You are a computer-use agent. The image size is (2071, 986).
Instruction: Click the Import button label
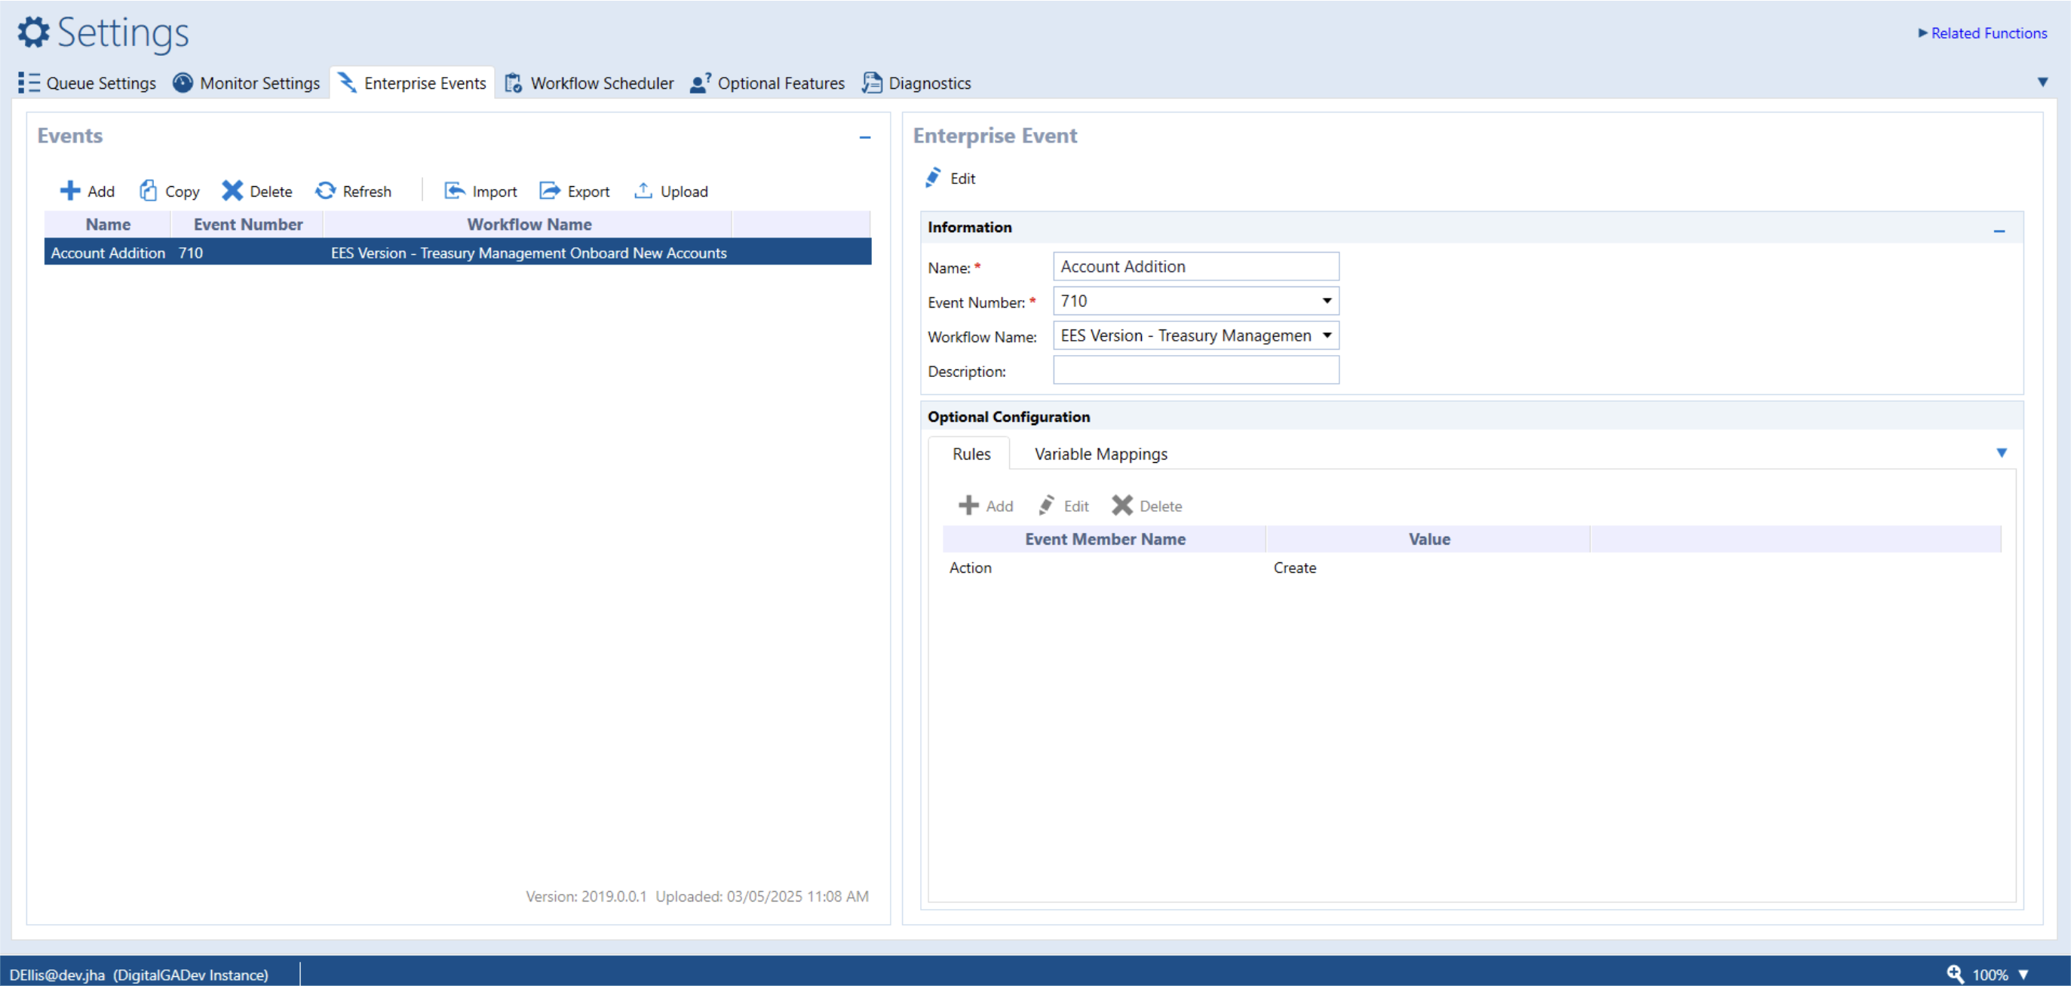point(495,191)
